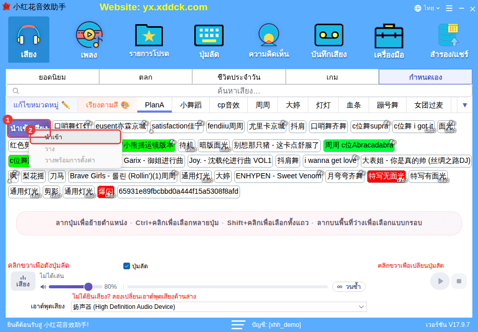The image size is (478, 332).
Task: Click แก้ไขหมวดหมู่ edit categories button
Action: pyautogui.click(x=42, y=105)
